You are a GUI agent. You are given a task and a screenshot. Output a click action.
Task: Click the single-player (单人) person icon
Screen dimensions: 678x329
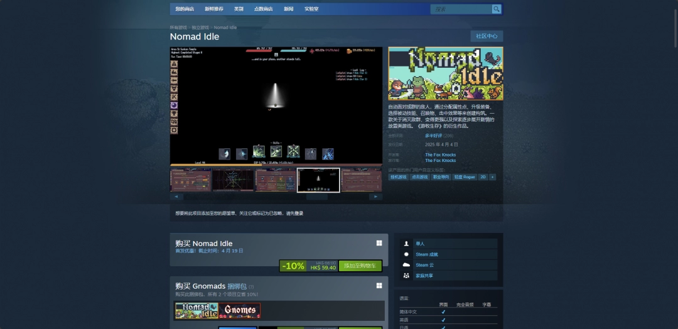click(x=407, y=244)
